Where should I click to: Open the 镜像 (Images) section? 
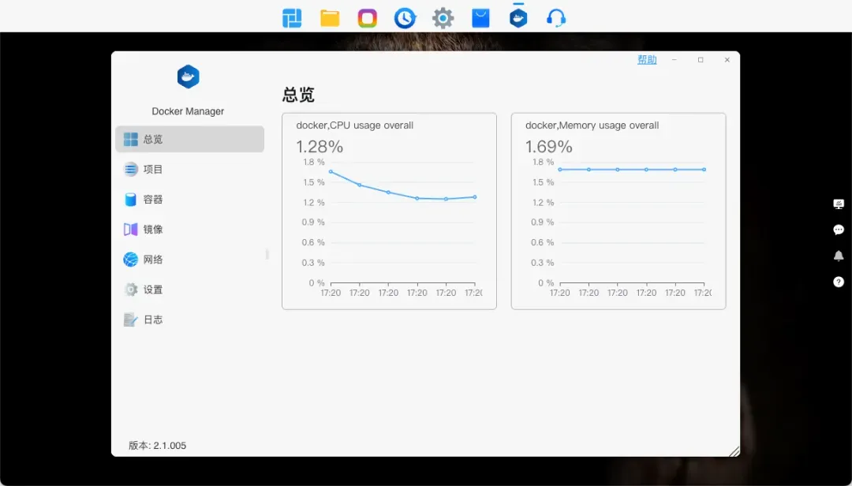pos(152,230)
